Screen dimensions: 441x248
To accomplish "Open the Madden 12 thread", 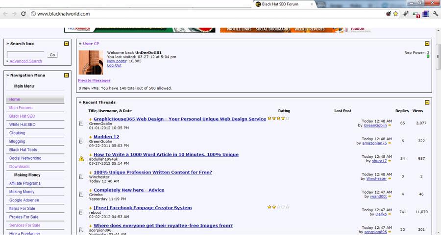I will pyautogui.click(x=106, y=137).
